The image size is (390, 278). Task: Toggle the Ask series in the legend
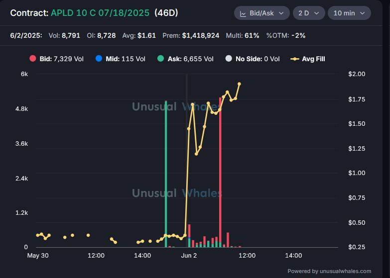pos(186,59)
